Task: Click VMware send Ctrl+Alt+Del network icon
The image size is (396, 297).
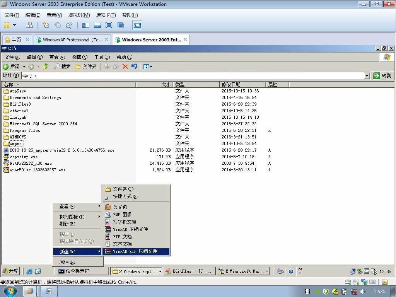Action: pos(29,25)
